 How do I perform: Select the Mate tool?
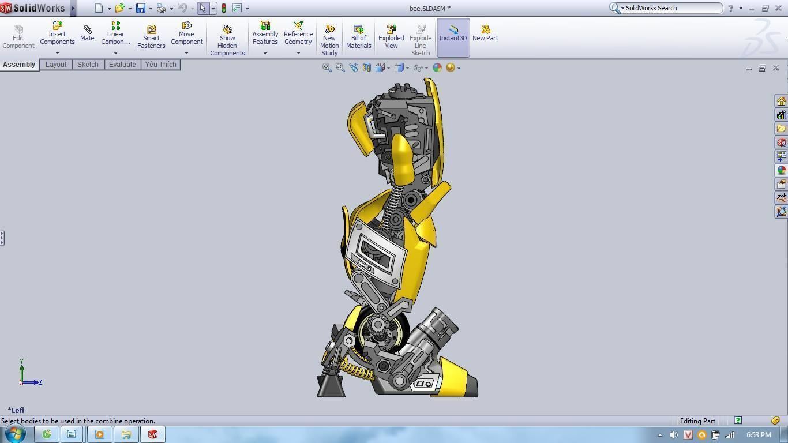[87, 33]
